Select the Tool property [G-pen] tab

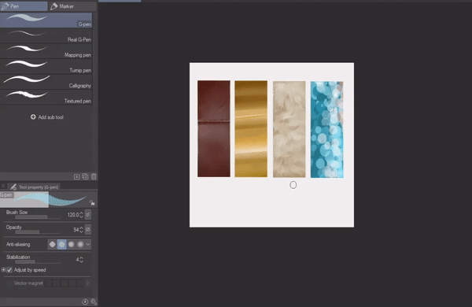click(34, 187)
